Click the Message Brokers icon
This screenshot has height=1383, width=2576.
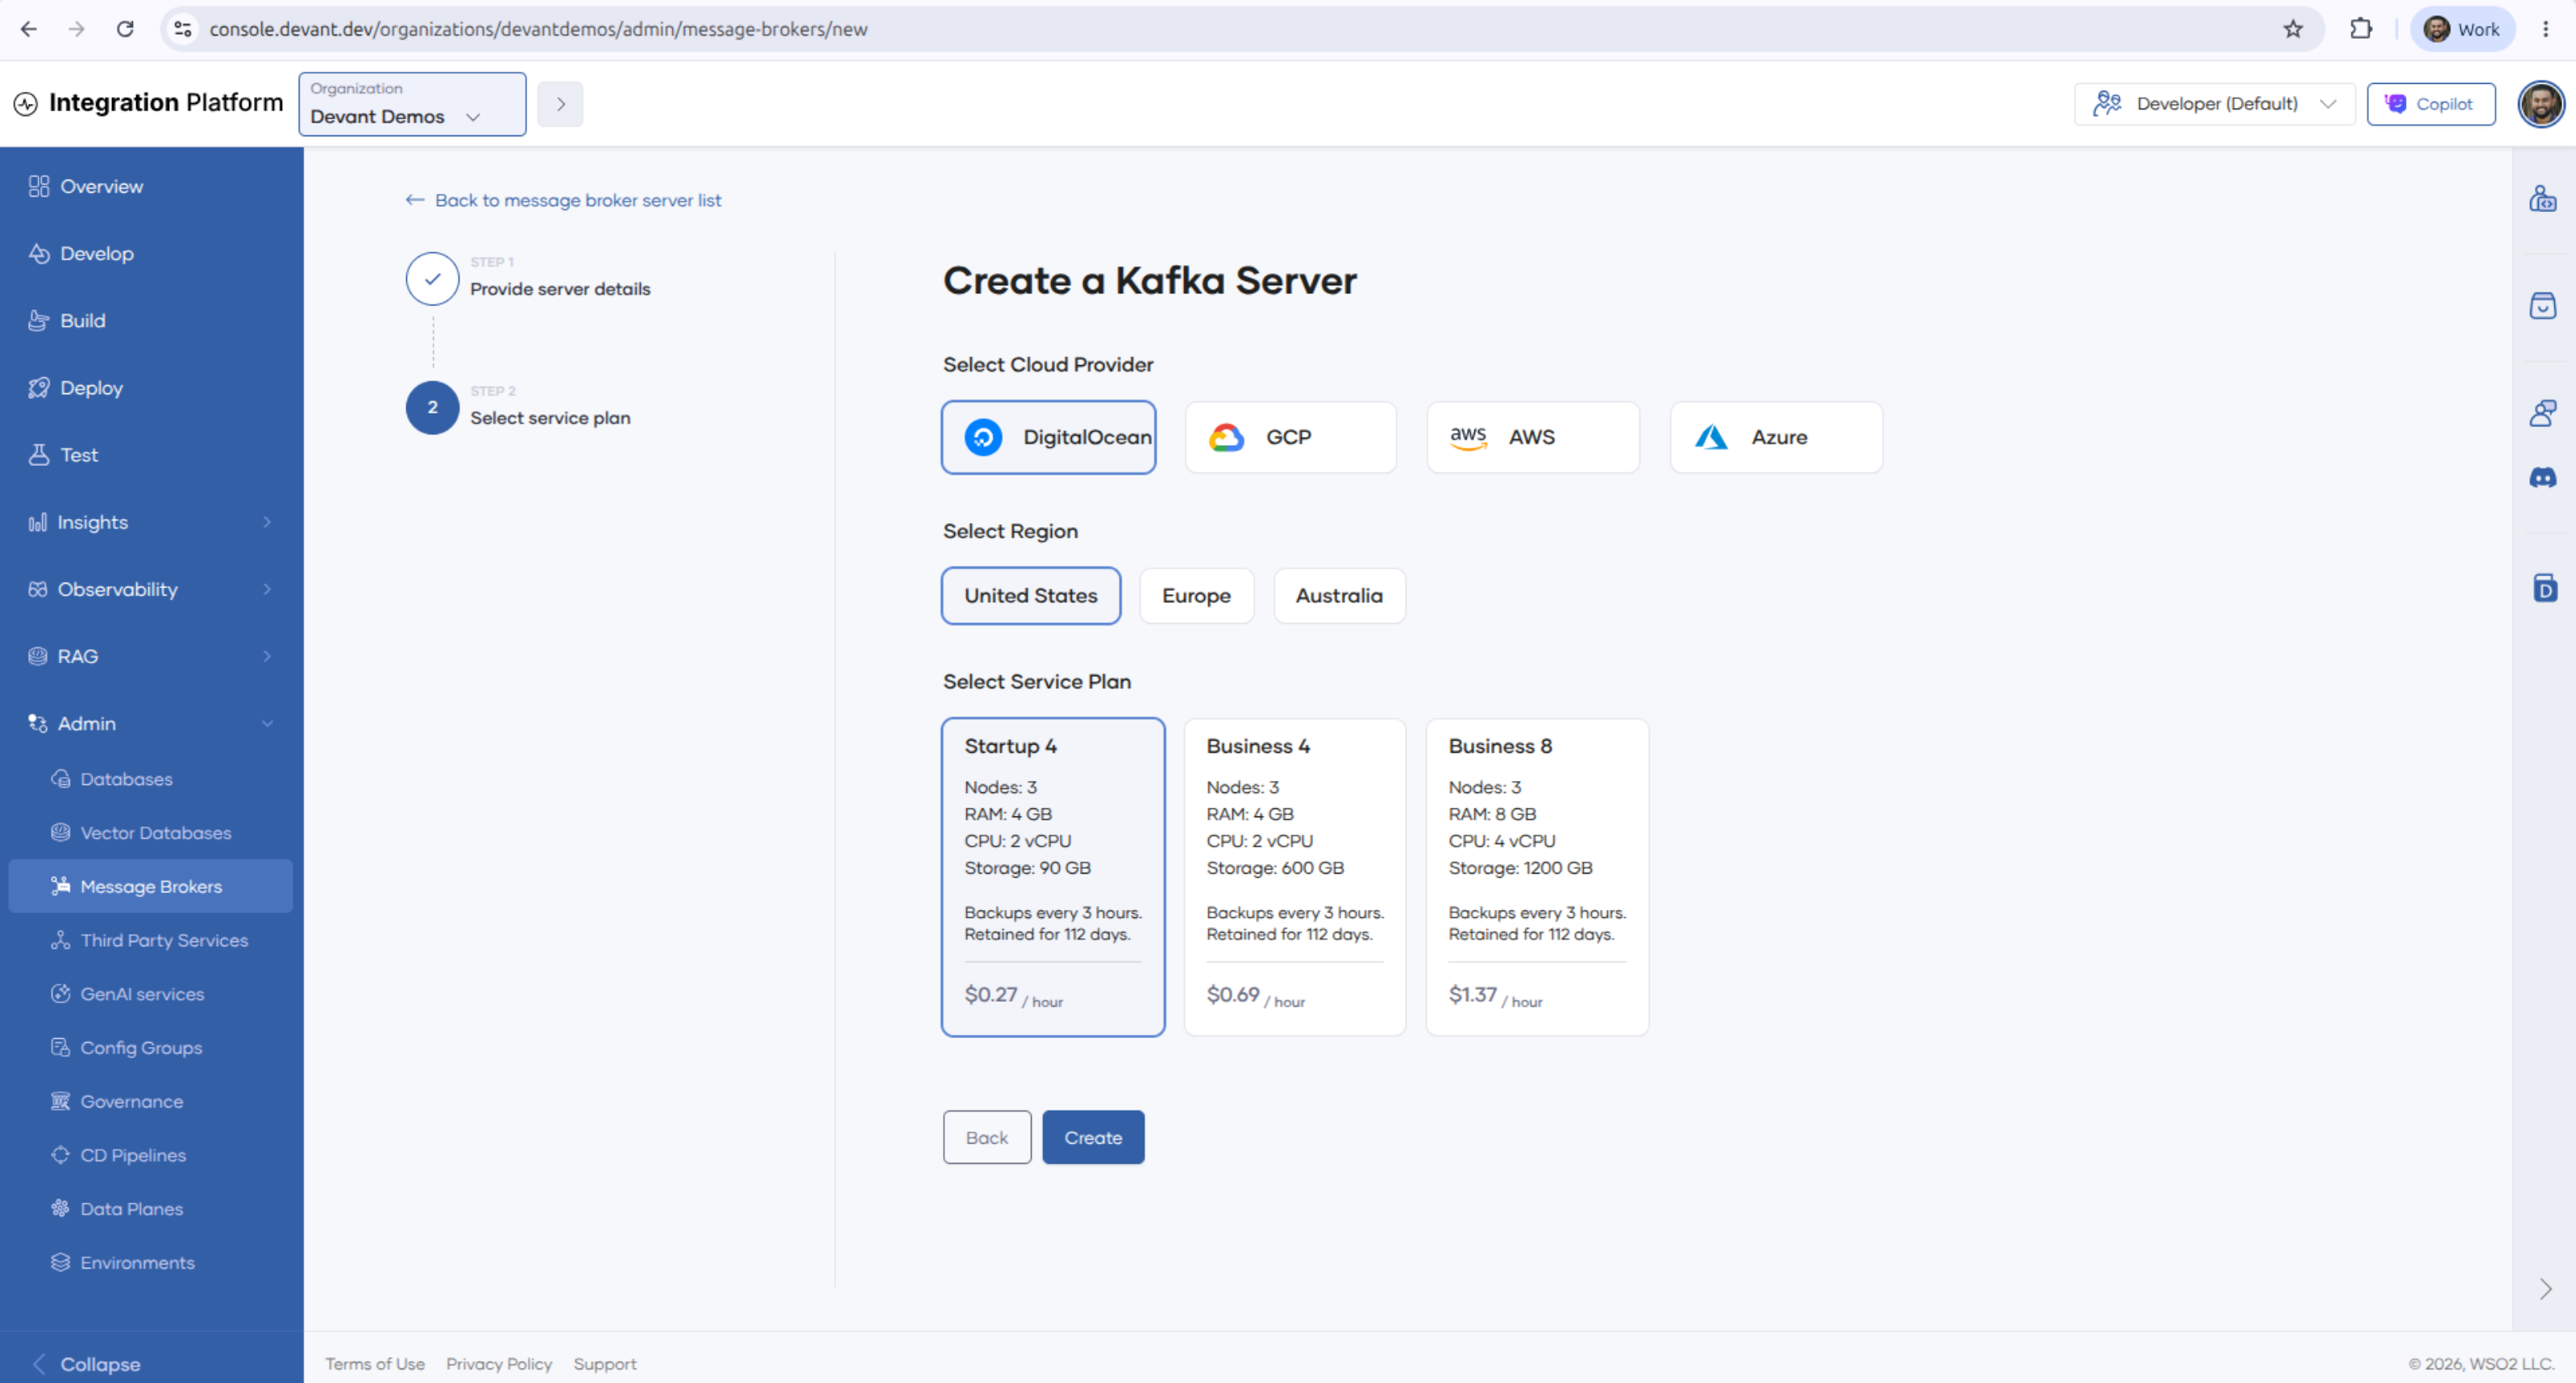[61, 886]
